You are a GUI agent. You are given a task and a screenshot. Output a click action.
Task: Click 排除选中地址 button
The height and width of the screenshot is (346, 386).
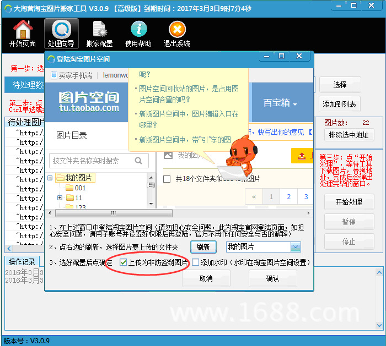[x=349, y=135]
